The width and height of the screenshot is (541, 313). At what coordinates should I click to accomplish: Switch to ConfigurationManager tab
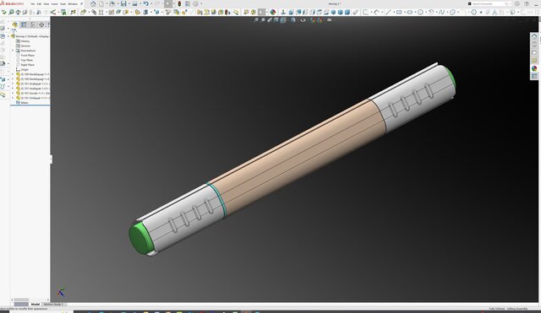coord(33,24)
